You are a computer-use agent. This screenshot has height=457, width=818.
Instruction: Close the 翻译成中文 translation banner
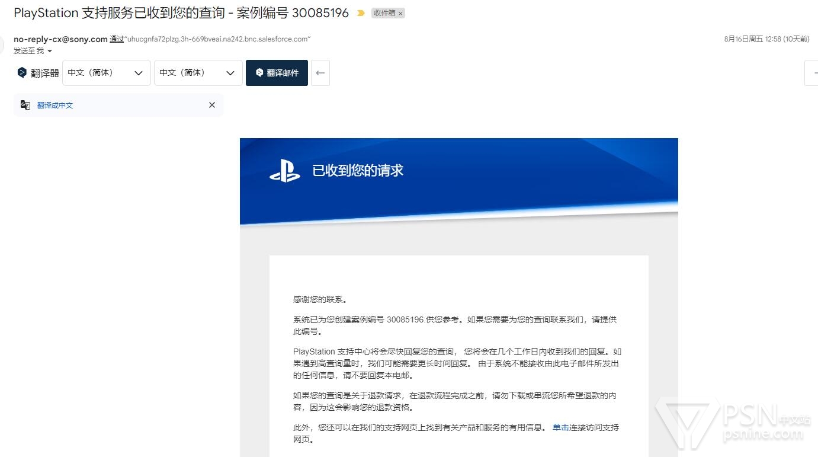pos(212,105)
